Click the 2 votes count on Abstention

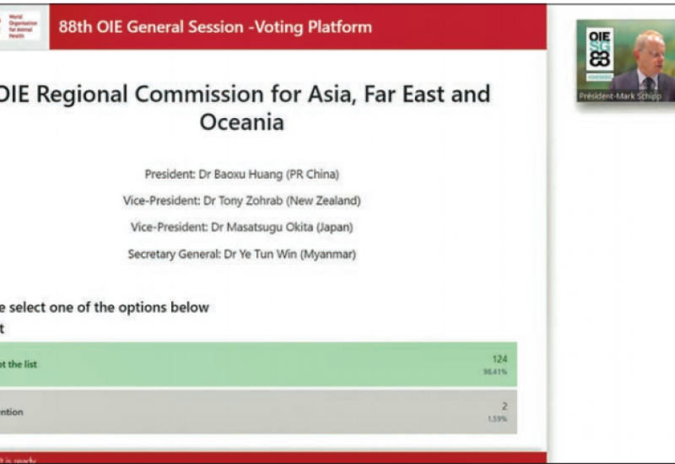(504, 406)
